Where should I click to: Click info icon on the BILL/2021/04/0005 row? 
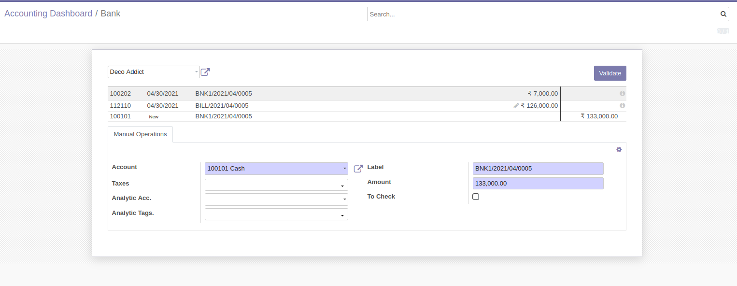tap(622, 105)
